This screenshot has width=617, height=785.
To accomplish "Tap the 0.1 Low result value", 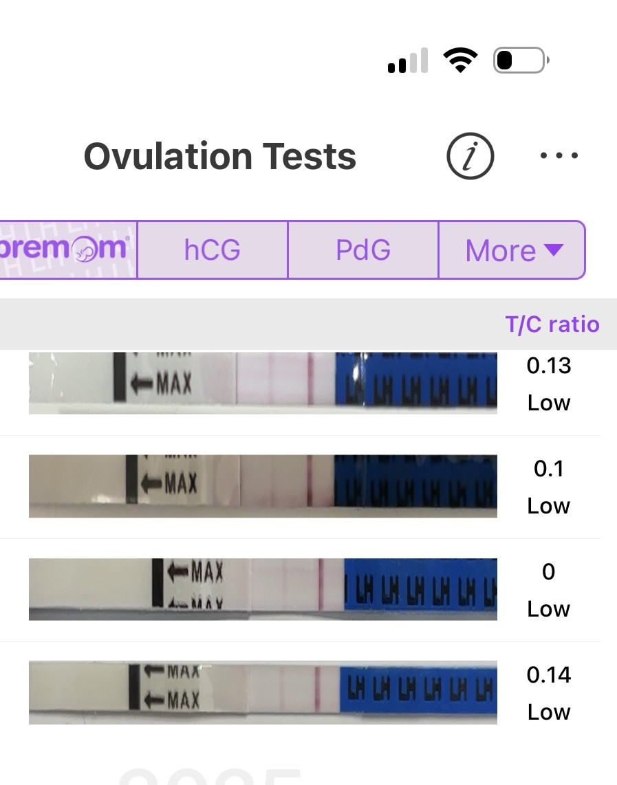I will 549,487.
